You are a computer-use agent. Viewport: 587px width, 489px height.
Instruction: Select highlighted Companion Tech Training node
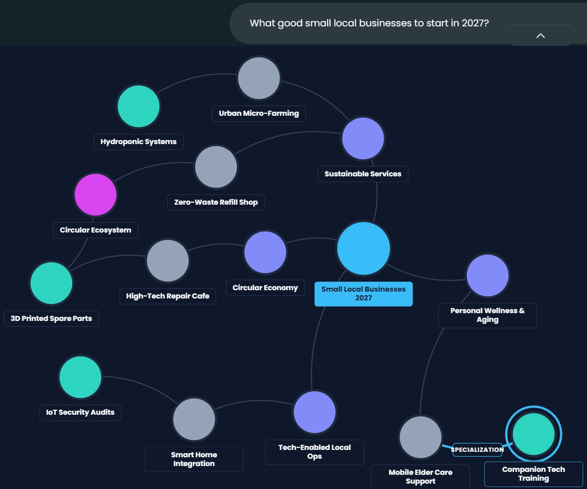click(533, 434)
